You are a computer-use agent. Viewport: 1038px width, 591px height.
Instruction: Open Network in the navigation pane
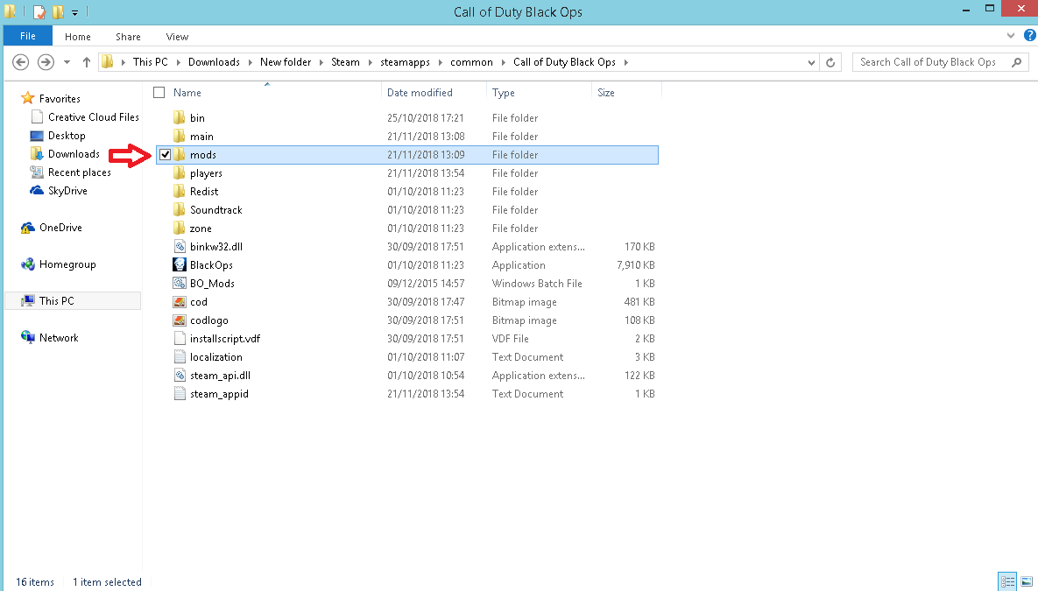[59, 337]
